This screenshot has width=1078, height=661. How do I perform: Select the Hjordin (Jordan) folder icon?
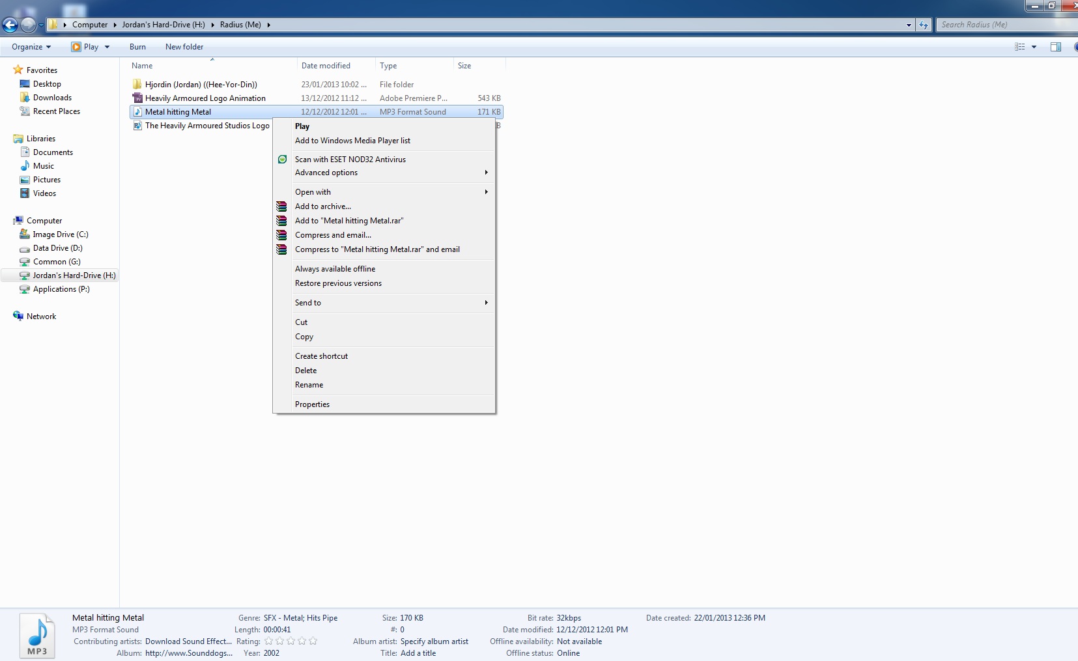137,84
